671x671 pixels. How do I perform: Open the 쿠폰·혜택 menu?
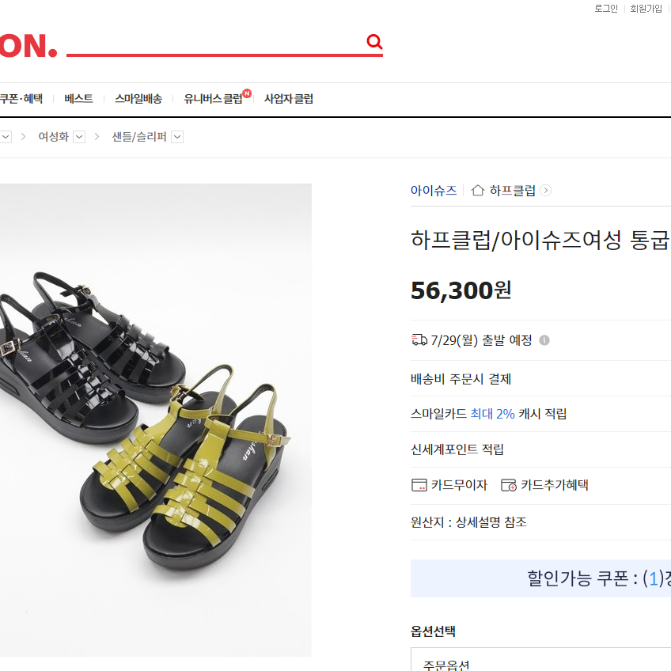point(21,99)
